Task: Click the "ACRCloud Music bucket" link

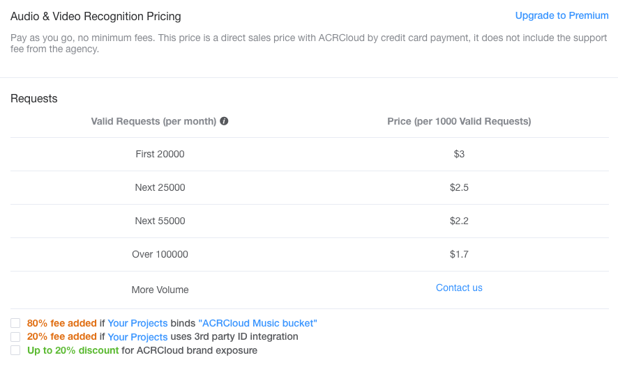Action: click(258, 323)
